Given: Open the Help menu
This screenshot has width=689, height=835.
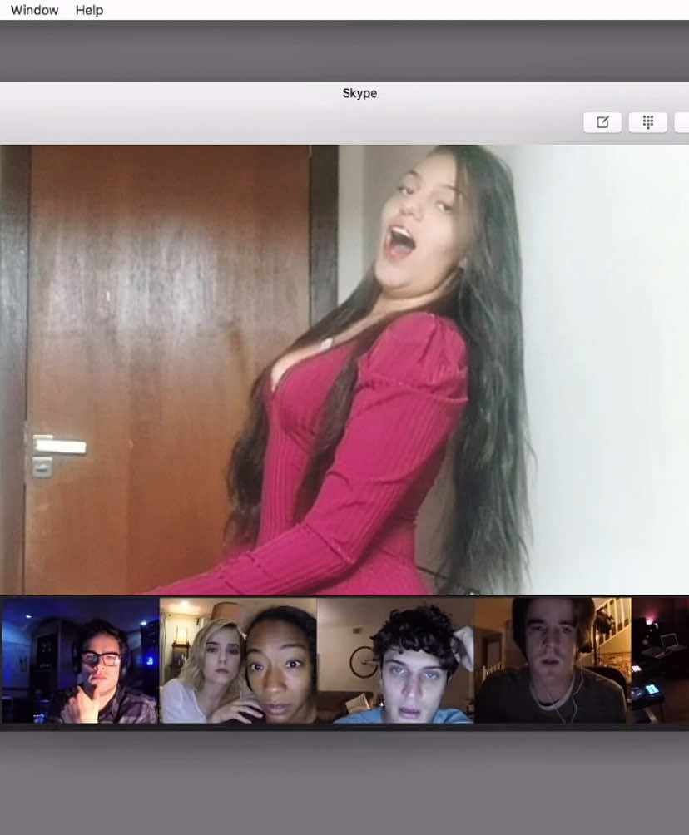Looking at the screenshot, I should (x=89, y=10).
